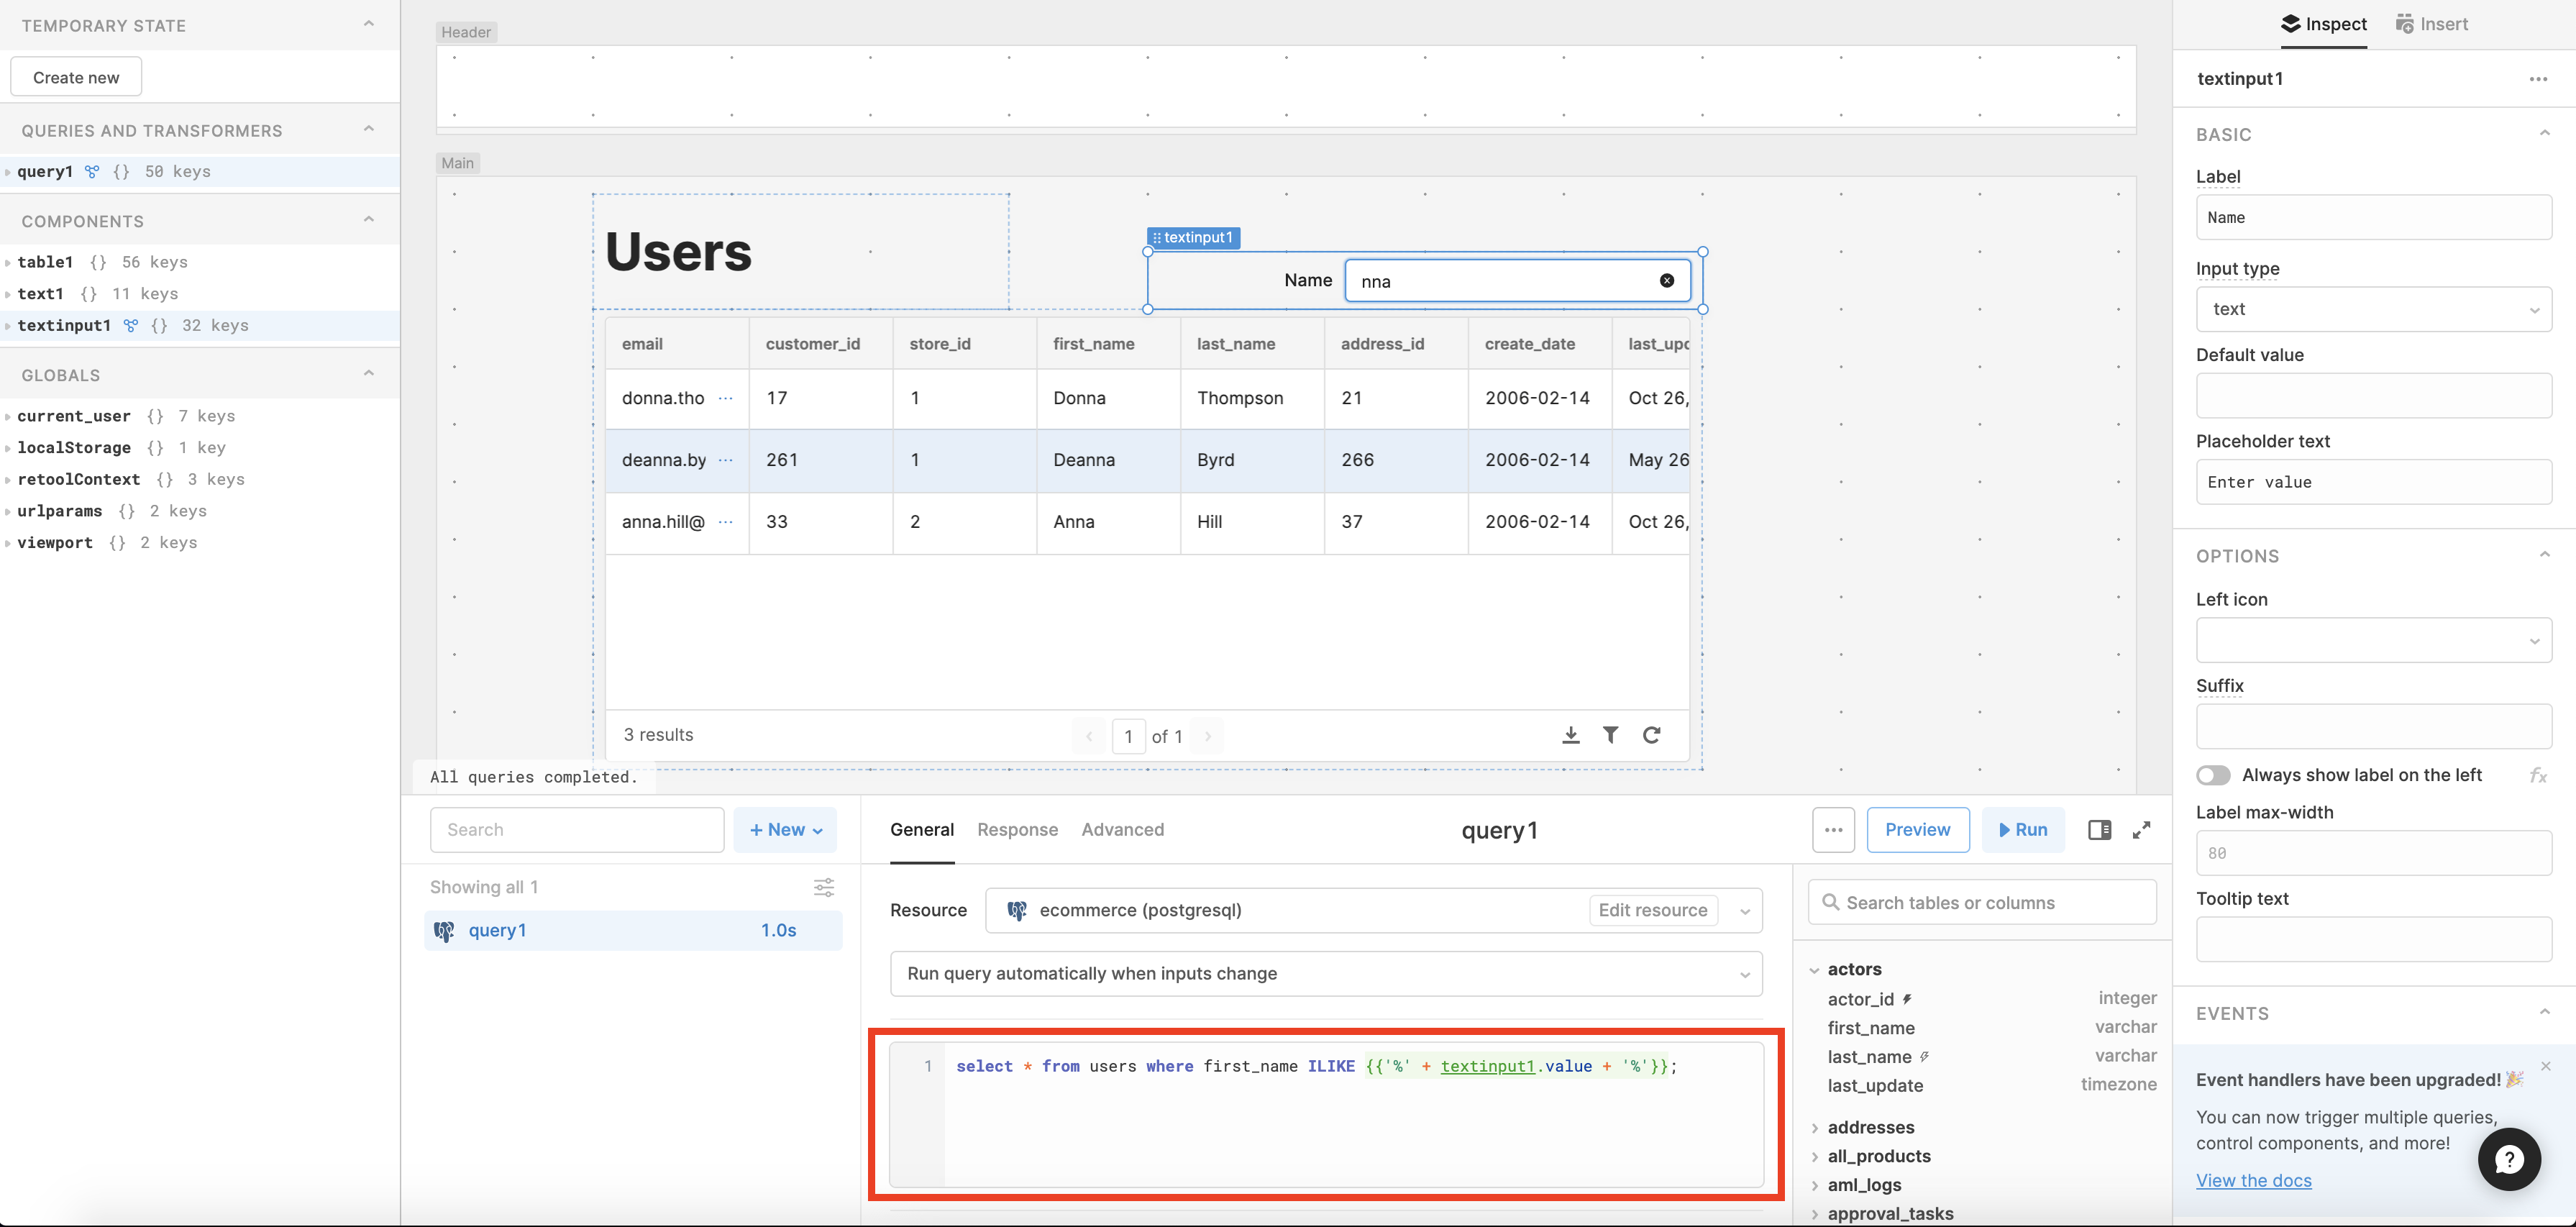Open textinput1 more options menu
The width and height of the screenshot is (2576, 1227).
coord(2538,79)
